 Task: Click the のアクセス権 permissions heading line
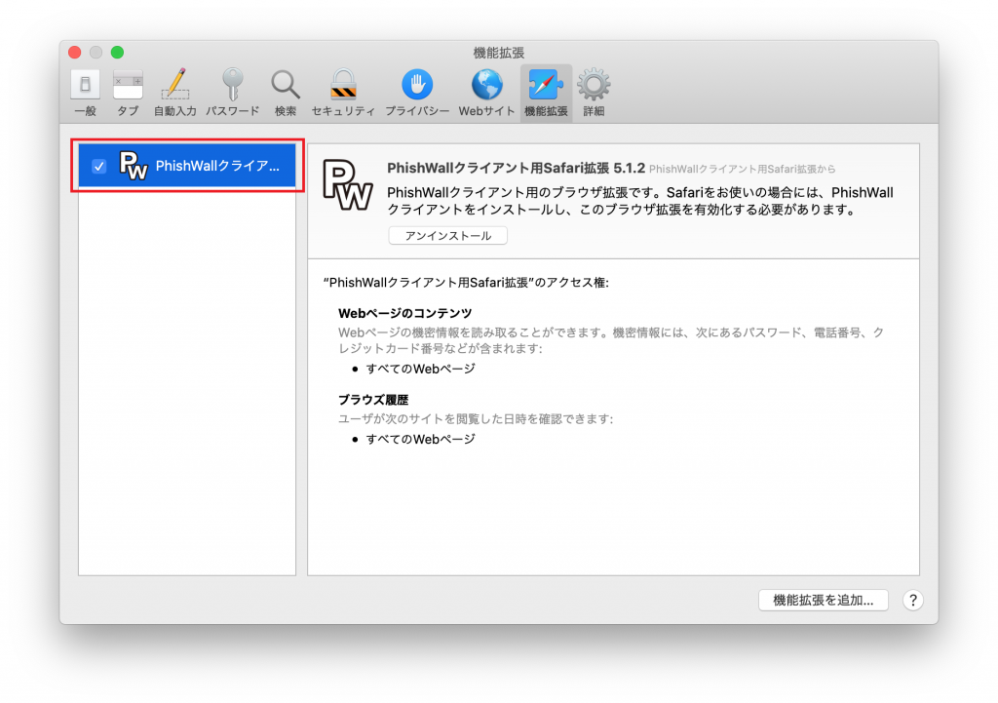(466, 282)
